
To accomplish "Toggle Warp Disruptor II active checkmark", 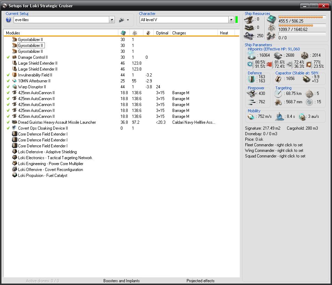I will [x=8, y=87].
